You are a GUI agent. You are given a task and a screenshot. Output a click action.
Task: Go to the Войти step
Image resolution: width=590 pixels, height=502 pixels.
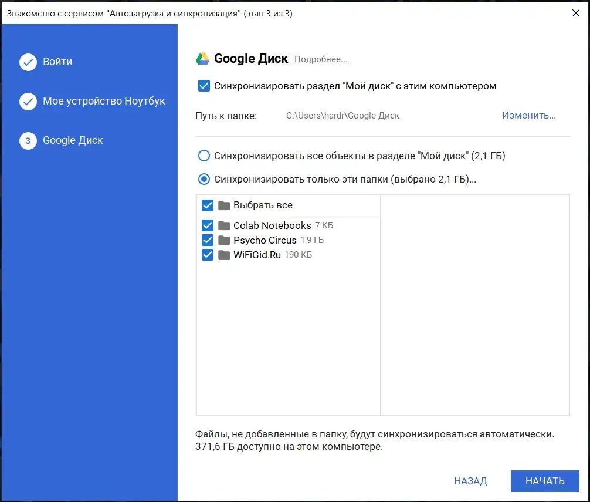pyautogui.click(x=57, y=62)
